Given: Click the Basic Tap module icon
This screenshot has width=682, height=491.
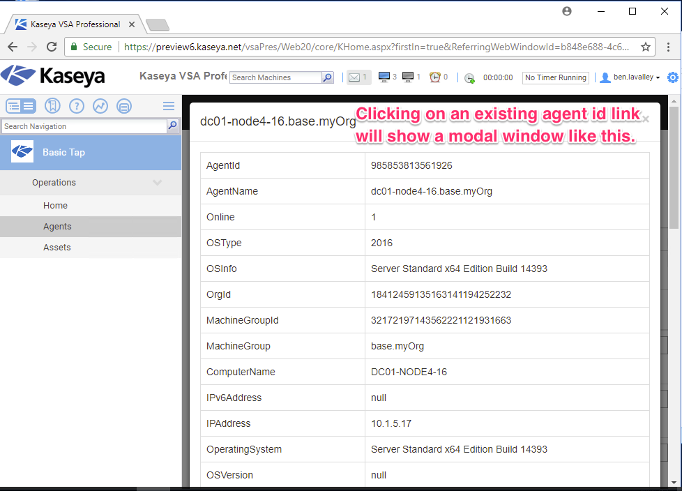Looking at the screenshot, I should coord(22,151).
